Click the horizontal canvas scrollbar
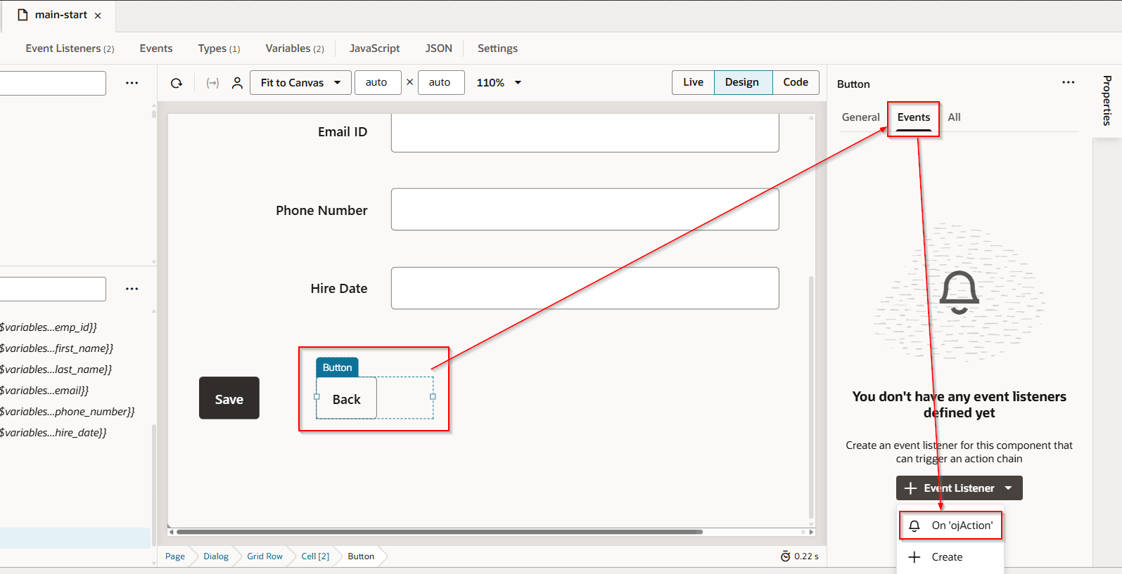Image resolution: width=1122 pixels, height=574 pixels. pos(440,532)
